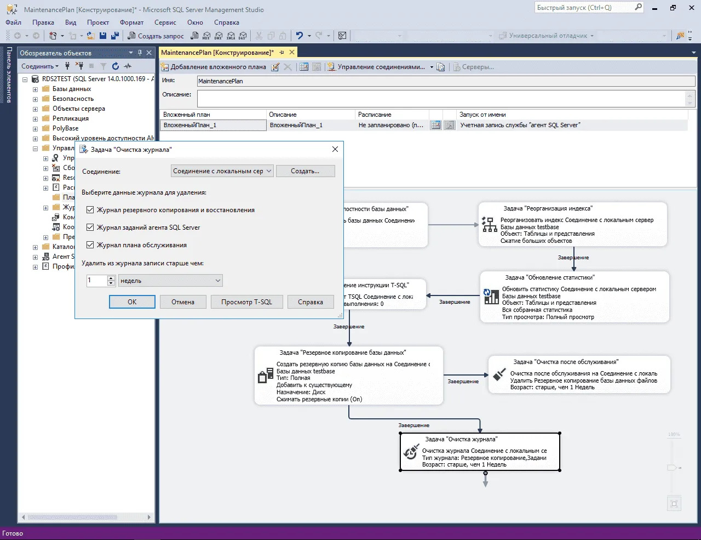Image resolution: width=701 pixels, height=540 pixels.
Task: Open the Сервис menu
Action: pyautogui.click(x=165, y=22)
